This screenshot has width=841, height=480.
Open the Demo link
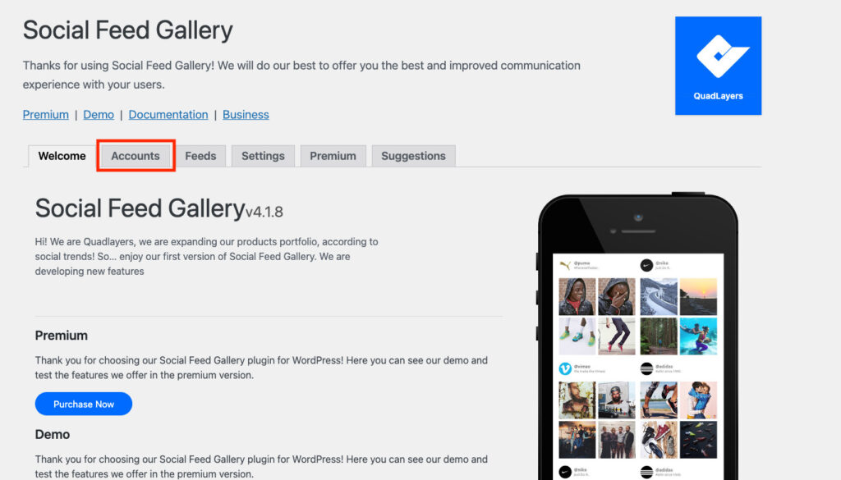point(99,115)
